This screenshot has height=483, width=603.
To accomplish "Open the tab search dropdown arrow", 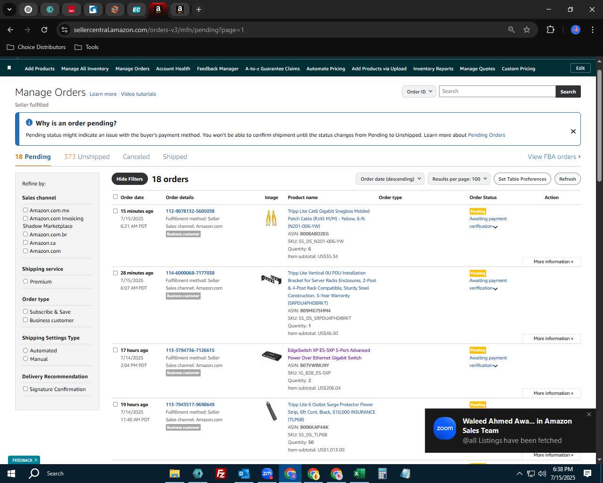I will 9,9.
